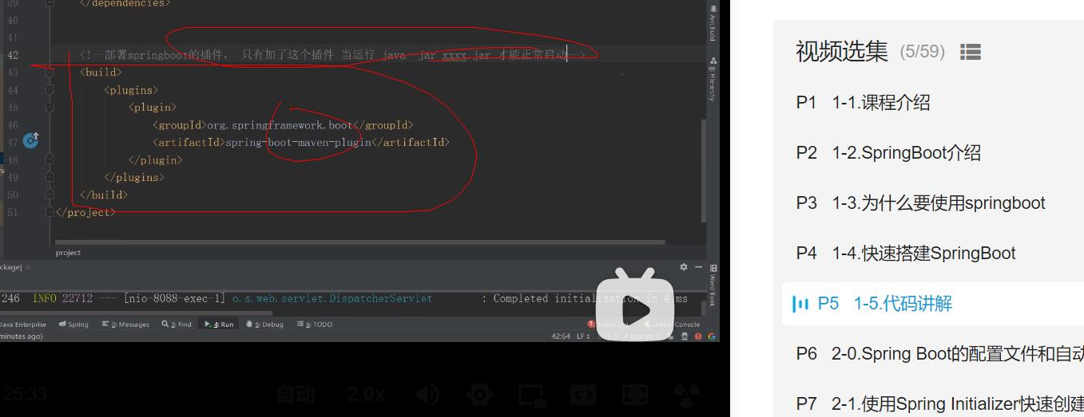Click the springboot plugin comment on line 42
This screenshot has width=1084, height=417.
(332, 55)
